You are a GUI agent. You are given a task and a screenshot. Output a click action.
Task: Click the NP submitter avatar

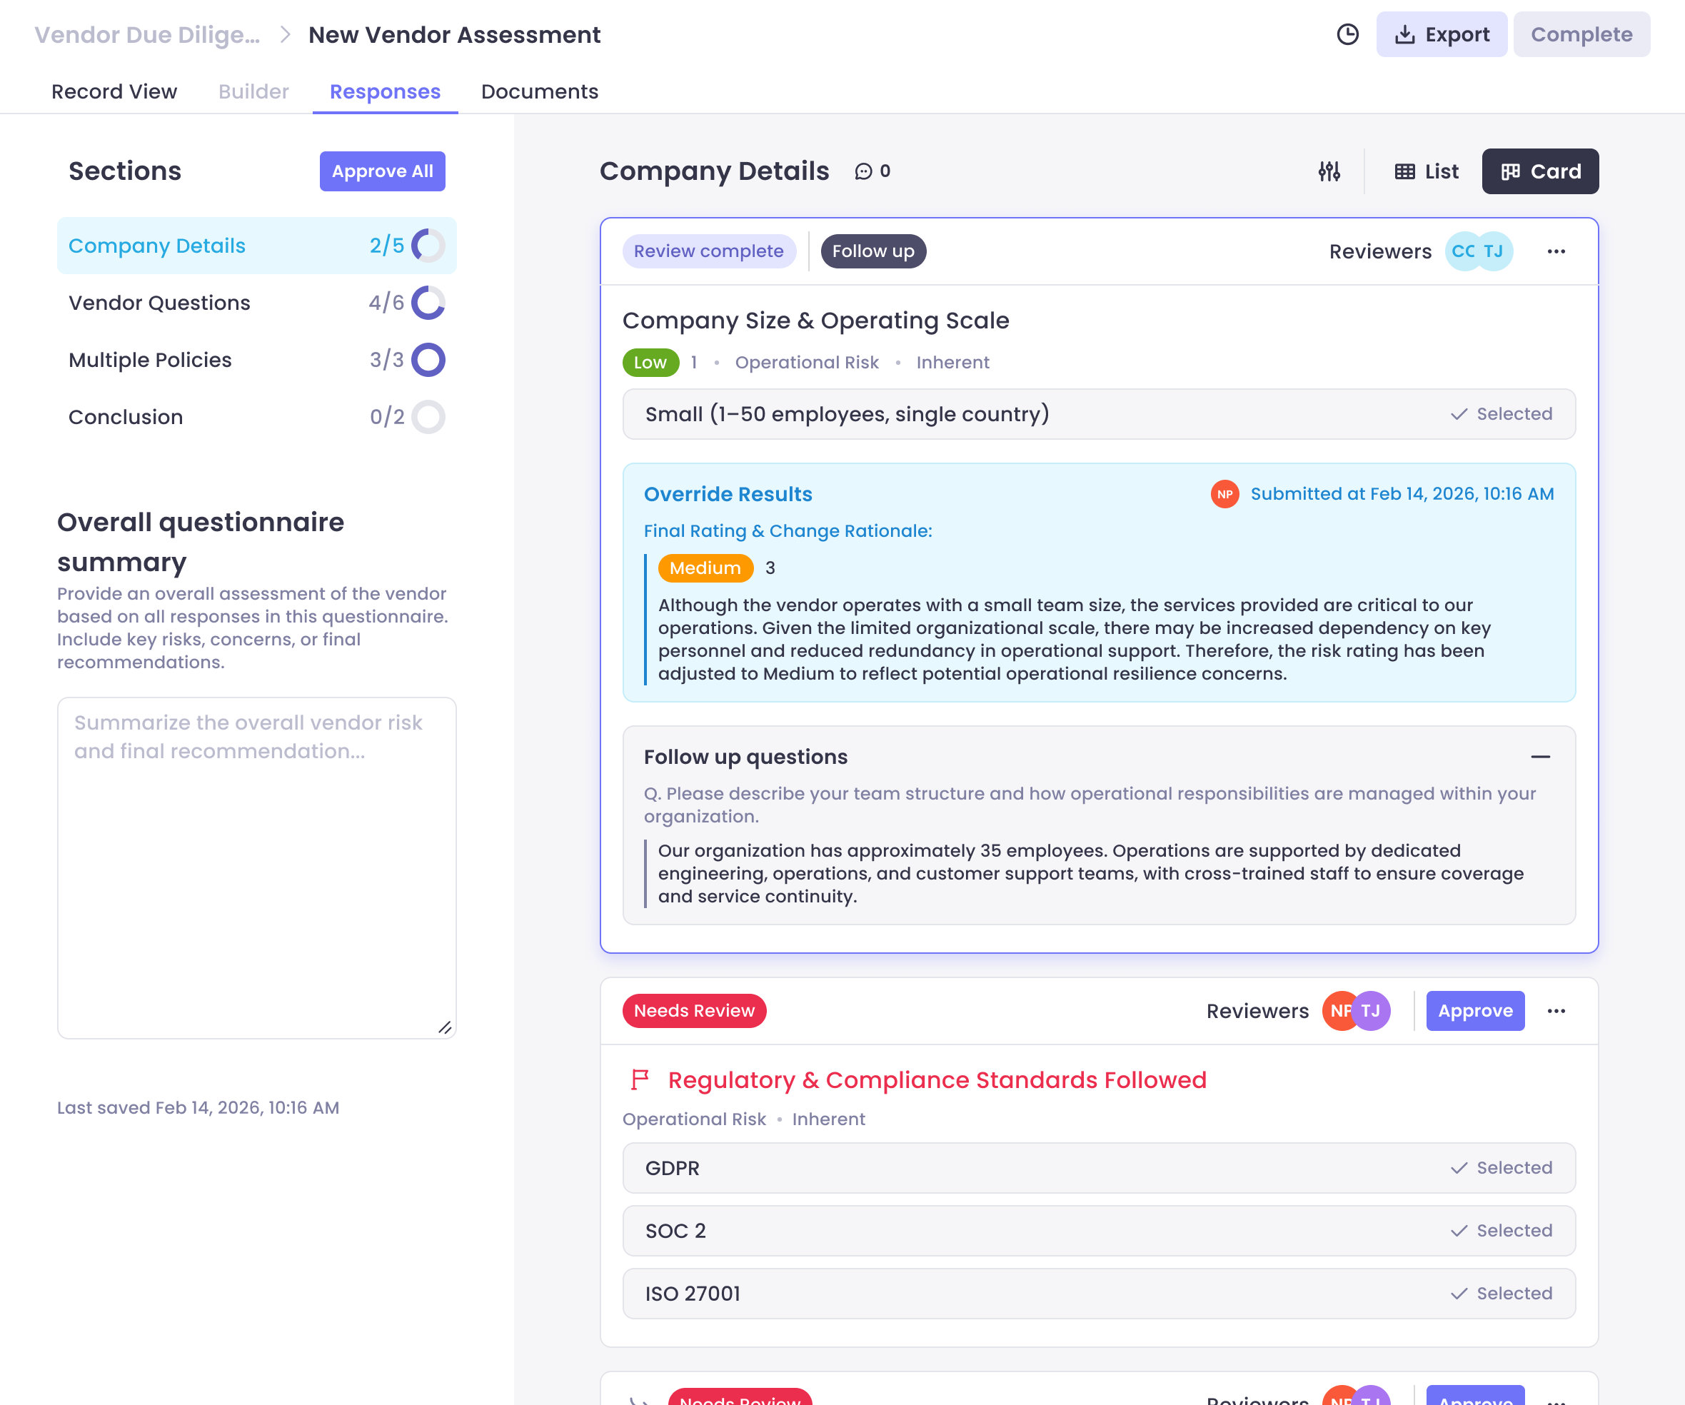tap(1224, 494)
